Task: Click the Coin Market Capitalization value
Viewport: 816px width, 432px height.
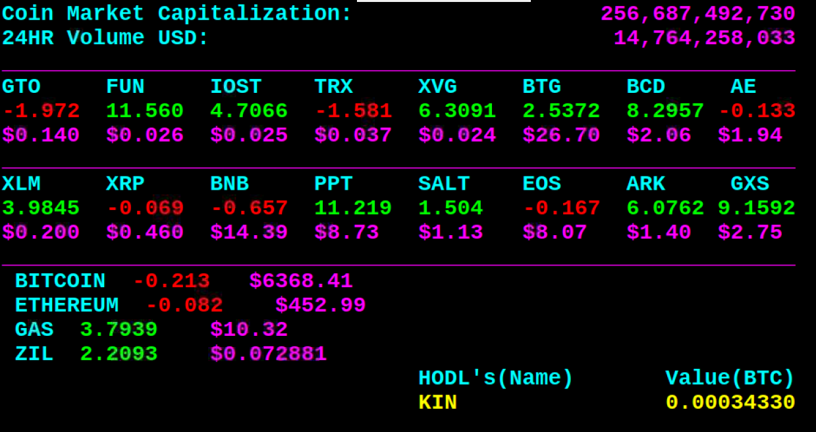Action: point(698,13)
